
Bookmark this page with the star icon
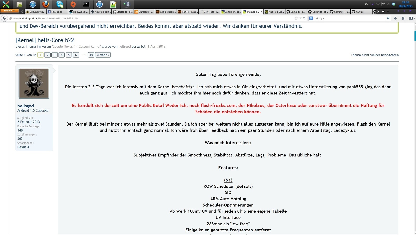(x=296, y=18)
